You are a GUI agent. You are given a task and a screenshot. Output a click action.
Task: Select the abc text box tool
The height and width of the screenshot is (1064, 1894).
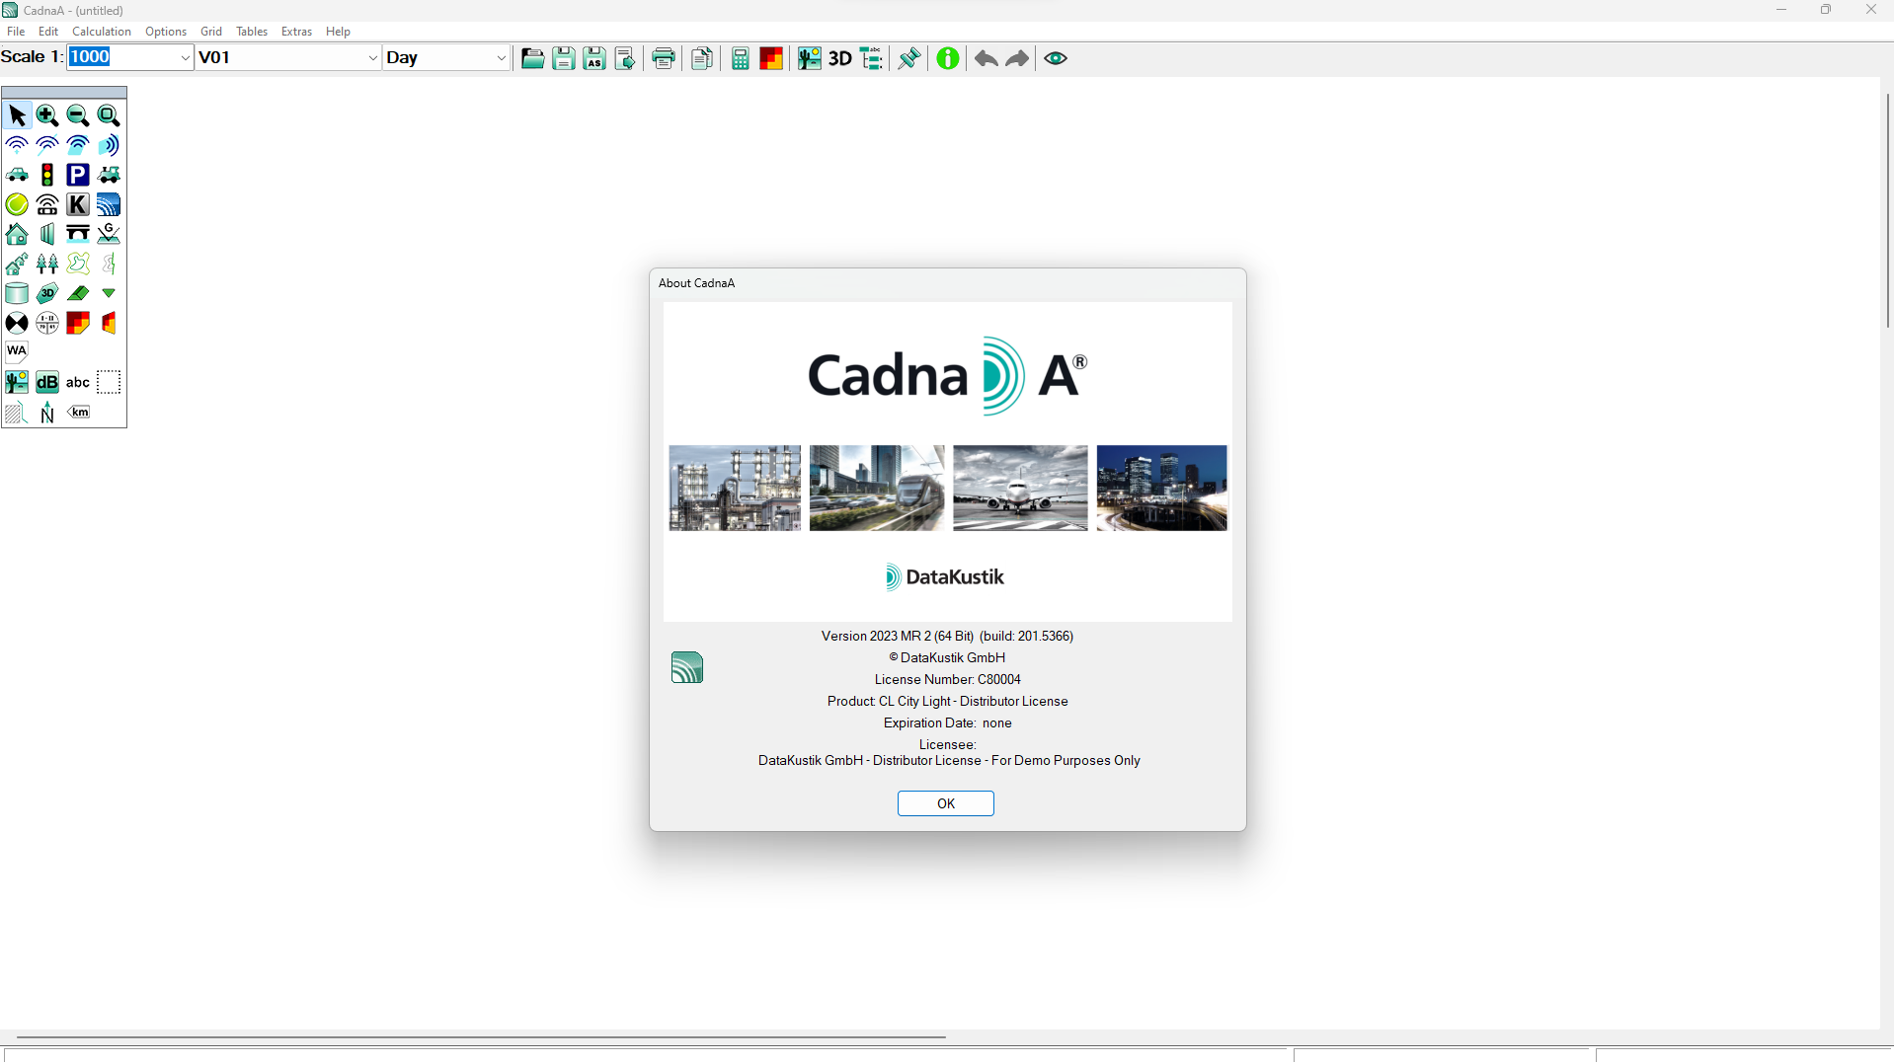(x=78, y=382)
